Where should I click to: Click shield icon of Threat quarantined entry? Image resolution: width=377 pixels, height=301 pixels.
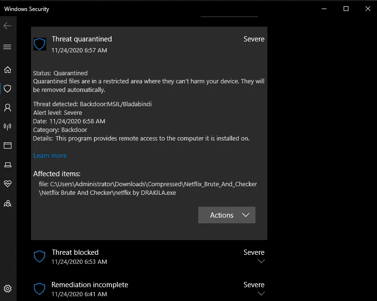(x=40, y=44)
